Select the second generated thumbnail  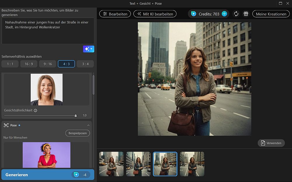pos(138,164)
